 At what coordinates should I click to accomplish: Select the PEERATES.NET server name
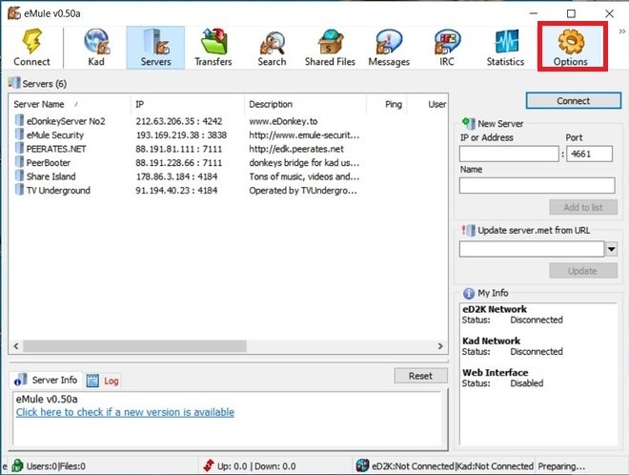pyautogui.click(x=56, y=149)
